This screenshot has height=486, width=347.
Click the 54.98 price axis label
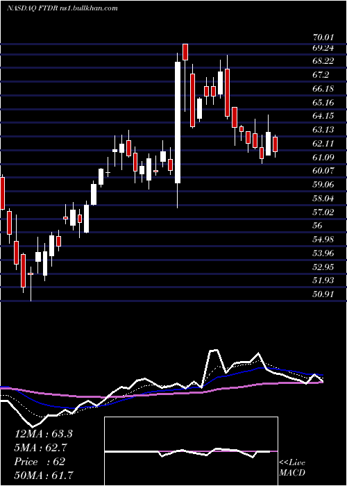point(323,240)
